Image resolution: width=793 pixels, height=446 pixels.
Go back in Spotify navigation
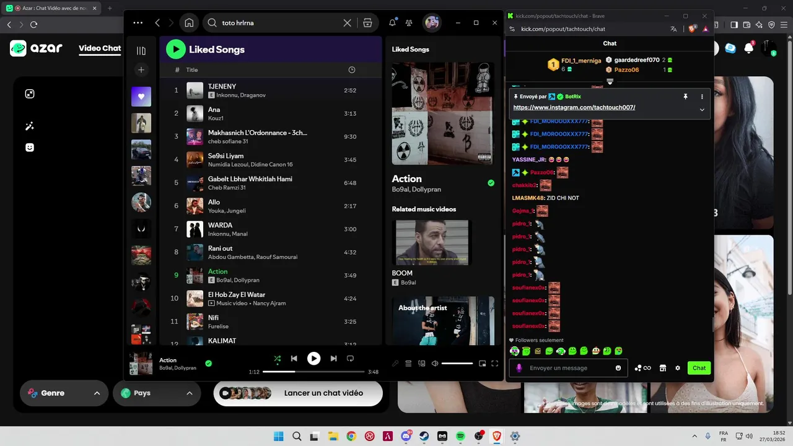[157, 23]
